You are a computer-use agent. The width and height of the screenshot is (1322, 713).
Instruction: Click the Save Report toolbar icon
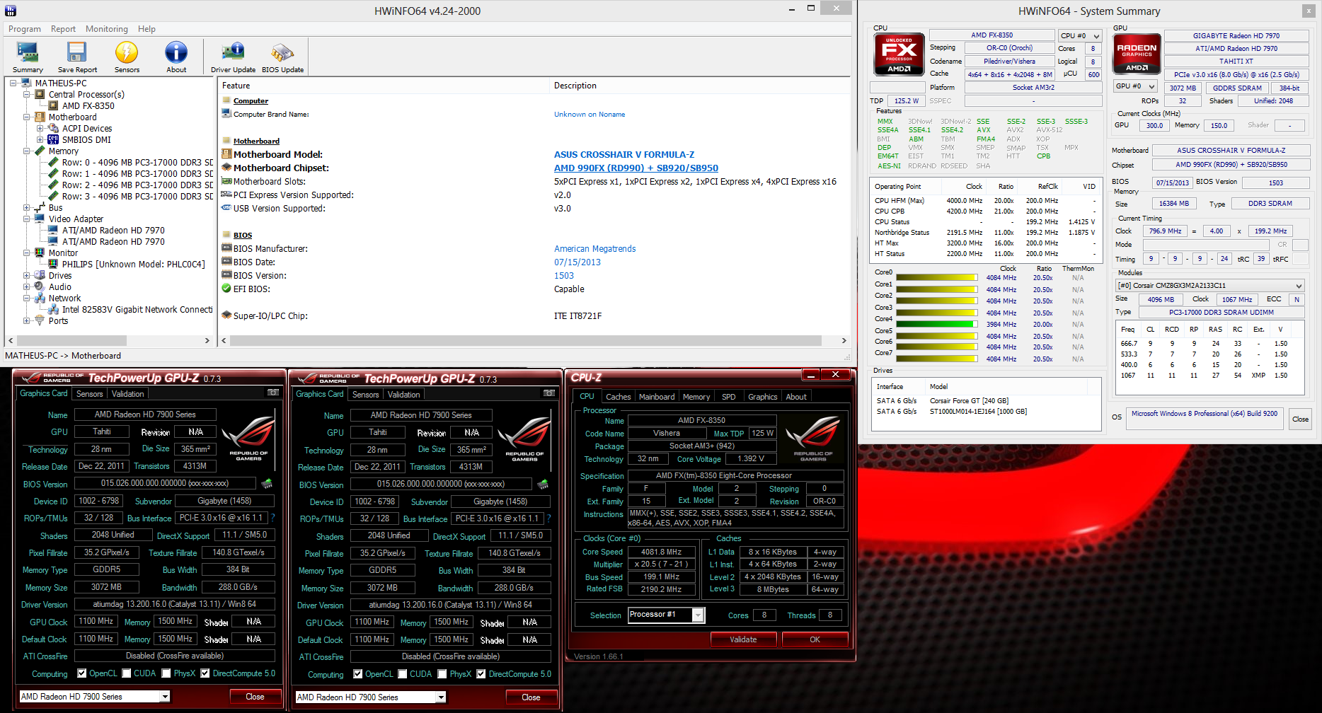(77, 57)
